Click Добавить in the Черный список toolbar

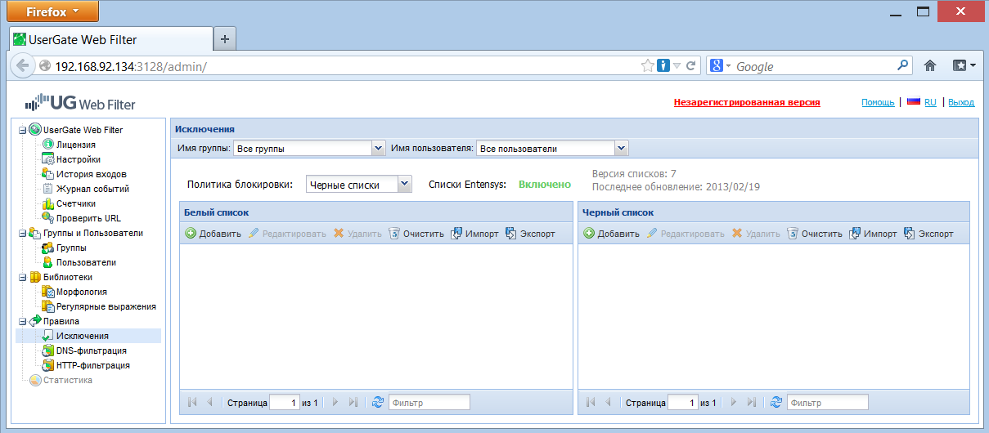[x=611, y=234]
